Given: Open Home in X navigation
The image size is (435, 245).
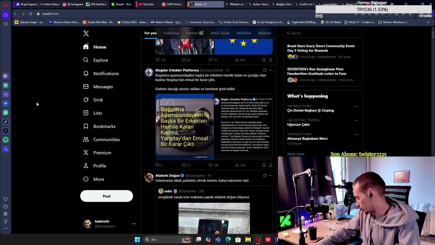Looking at the screenshot, I should click(x=95, y=47).
